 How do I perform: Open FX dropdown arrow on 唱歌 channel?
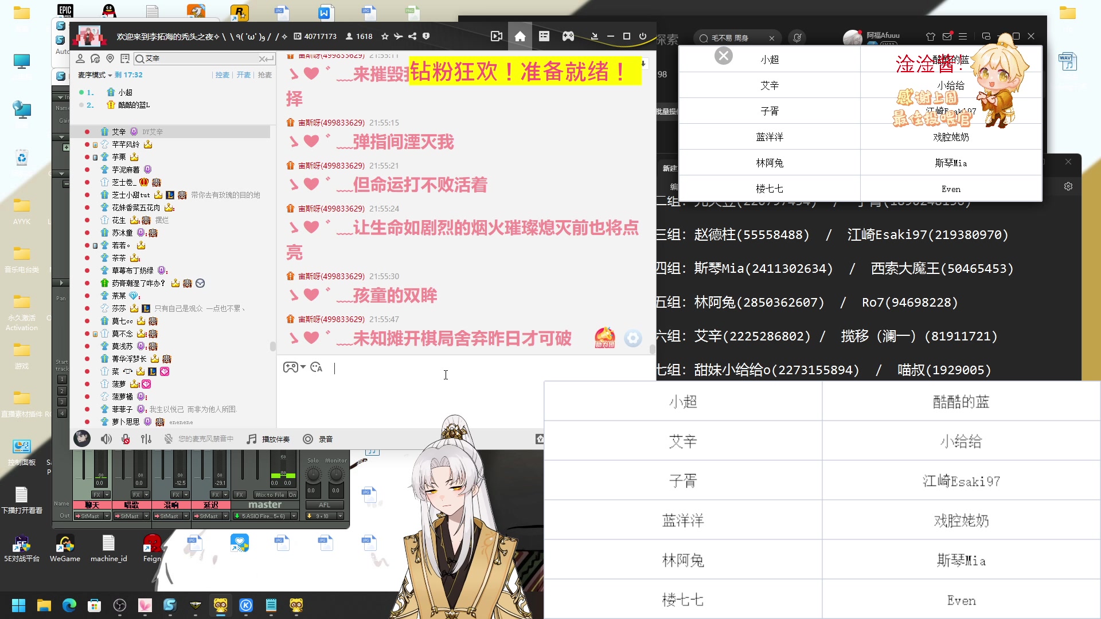point(147,495)
